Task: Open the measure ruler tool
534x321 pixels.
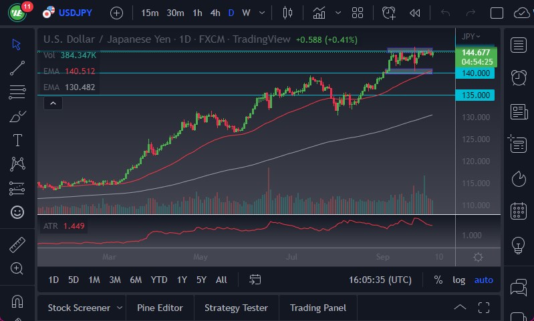Action: [17, 245]
